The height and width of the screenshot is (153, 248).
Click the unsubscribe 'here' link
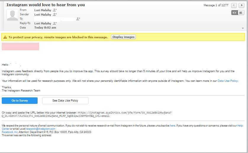coord(172,126)
